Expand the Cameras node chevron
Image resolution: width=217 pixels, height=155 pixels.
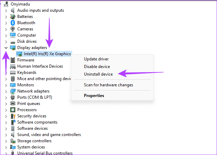6,29
